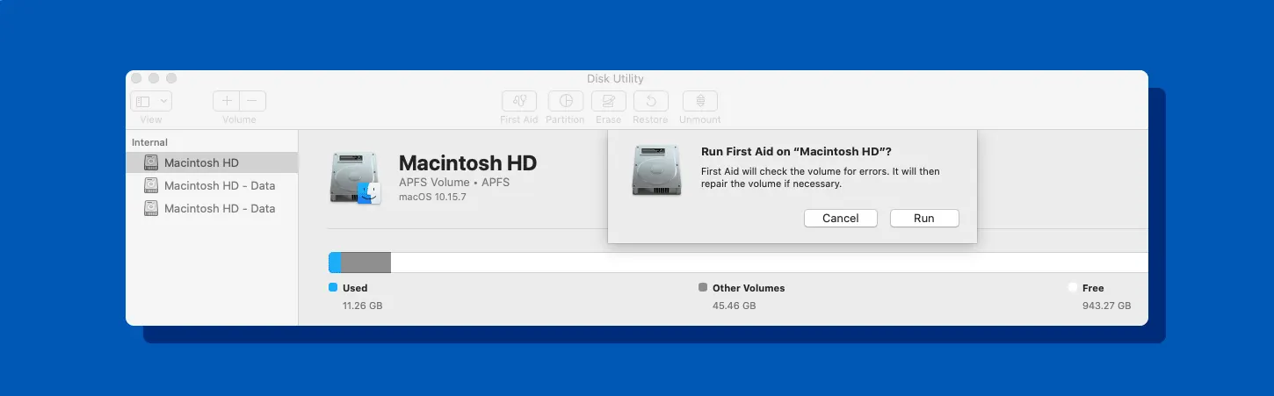Image resolution: width=1274 pixels, height=396 pixels.
Task: Click the large Macintosh HD drive icon
Action: tap(355, 178)
